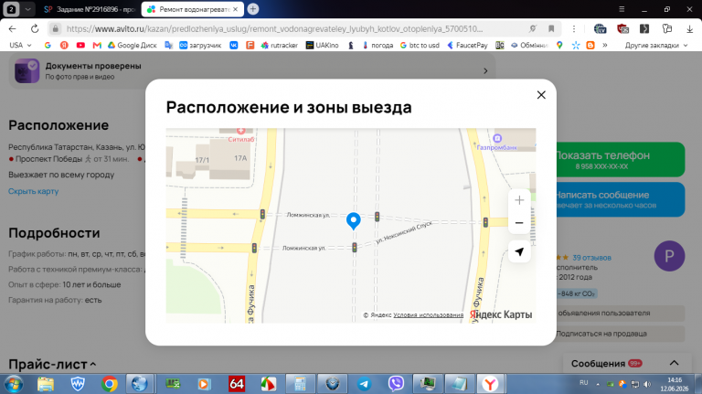Select the blue location pin on map
The height and width of the screenshot is (394, 702).
(x=353, y=220)
